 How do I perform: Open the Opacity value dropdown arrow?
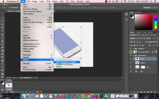157,38
